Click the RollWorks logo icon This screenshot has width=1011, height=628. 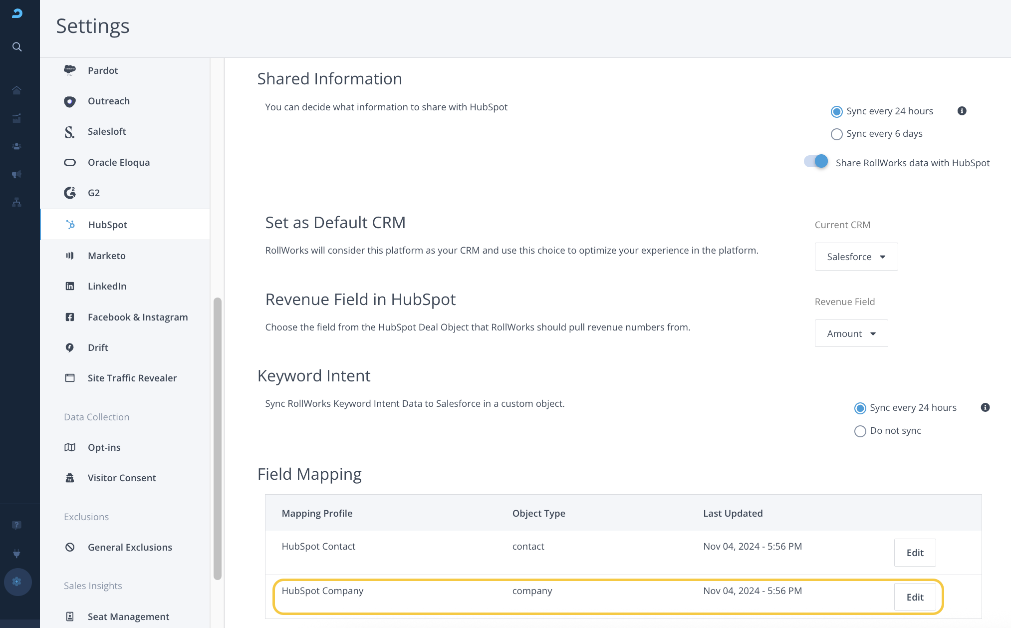[17, 13]
